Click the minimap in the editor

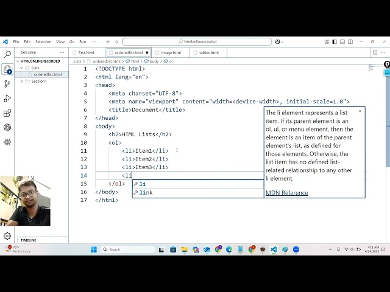click(376, 68)
